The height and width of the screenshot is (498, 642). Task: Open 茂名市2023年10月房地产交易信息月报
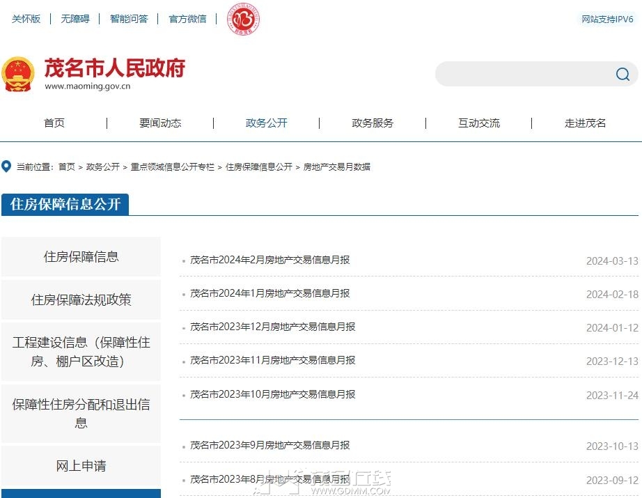[x=273, y=394]
